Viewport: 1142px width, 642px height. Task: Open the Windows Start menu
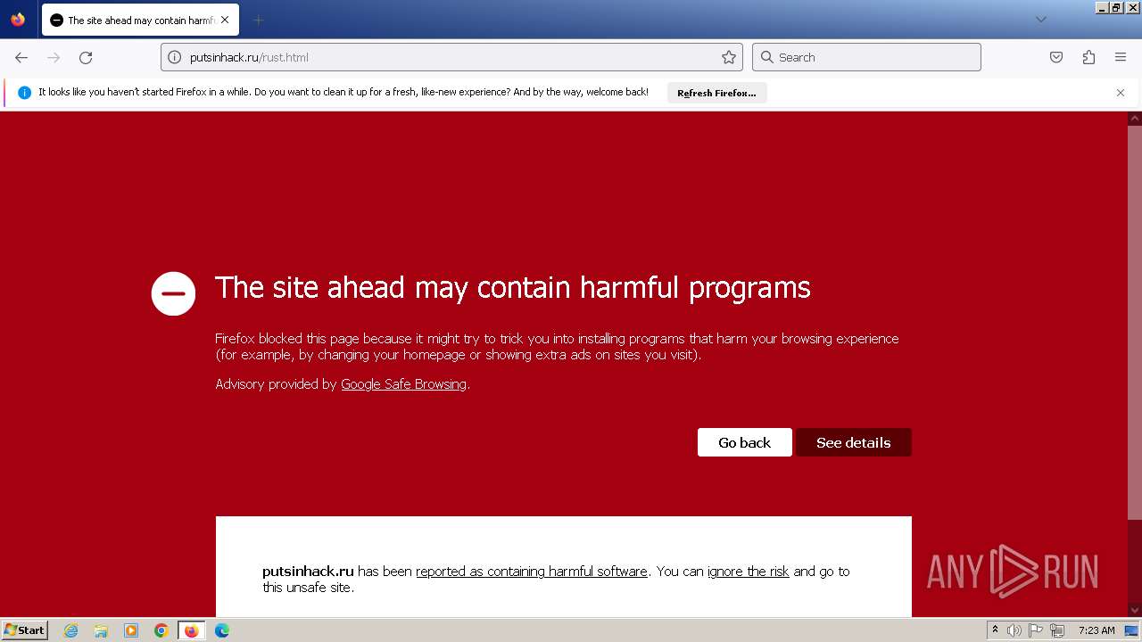[24, 630]
